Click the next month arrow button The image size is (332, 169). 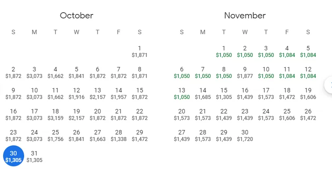[328, 84]
